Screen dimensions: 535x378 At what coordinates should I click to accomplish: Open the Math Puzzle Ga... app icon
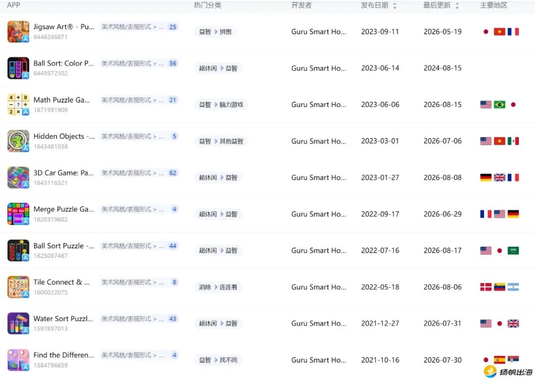(18, 105)
